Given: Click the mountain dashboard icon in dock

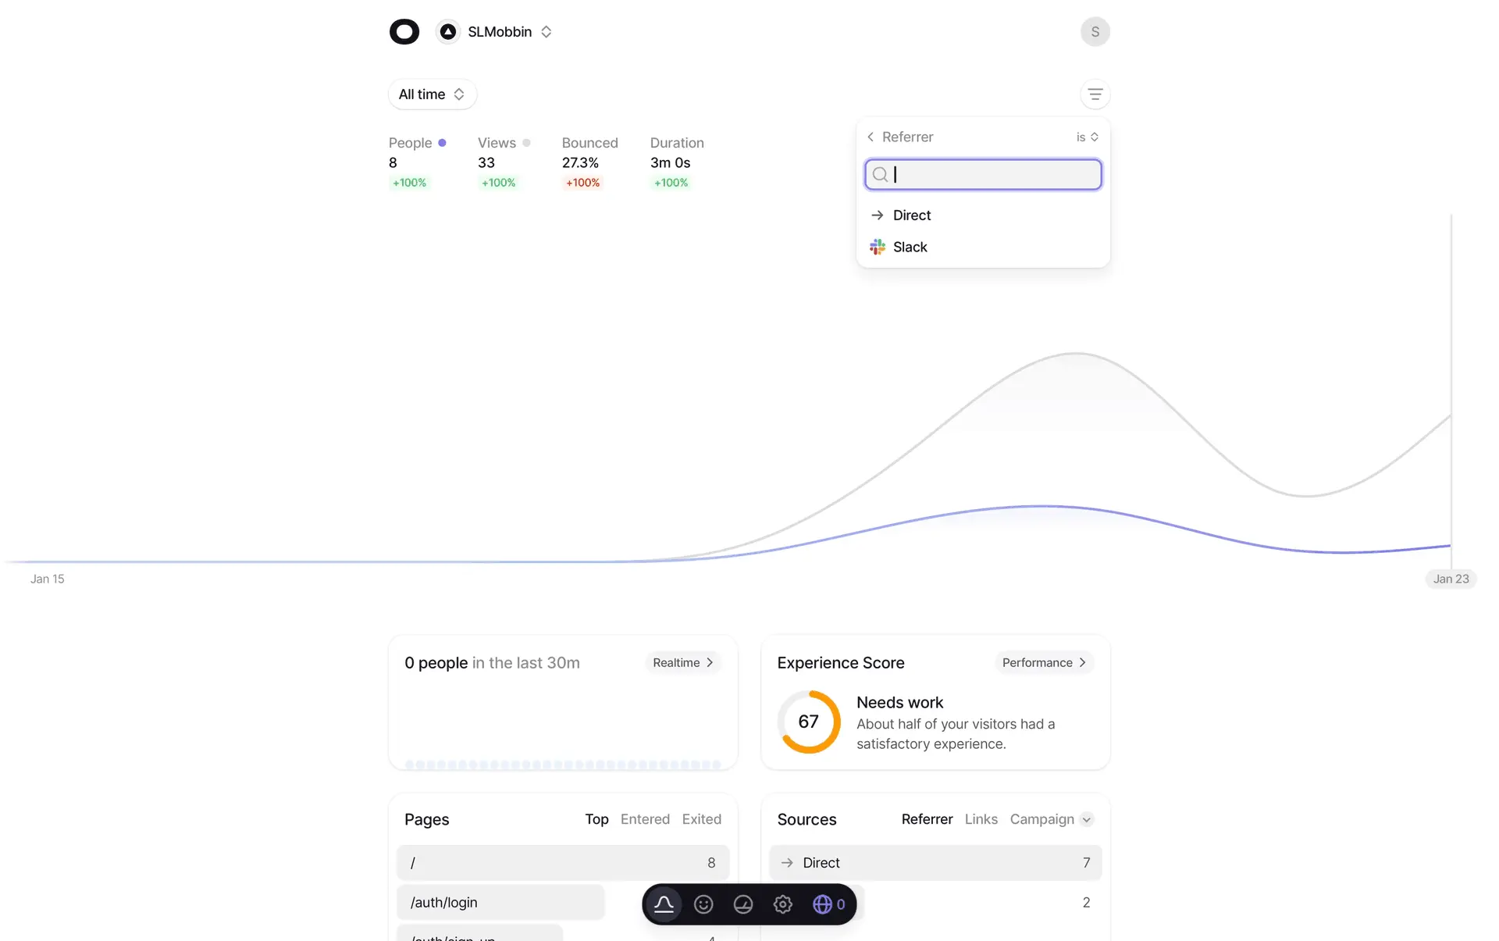Looking at the screenshot, I should [x=664, y=904].
